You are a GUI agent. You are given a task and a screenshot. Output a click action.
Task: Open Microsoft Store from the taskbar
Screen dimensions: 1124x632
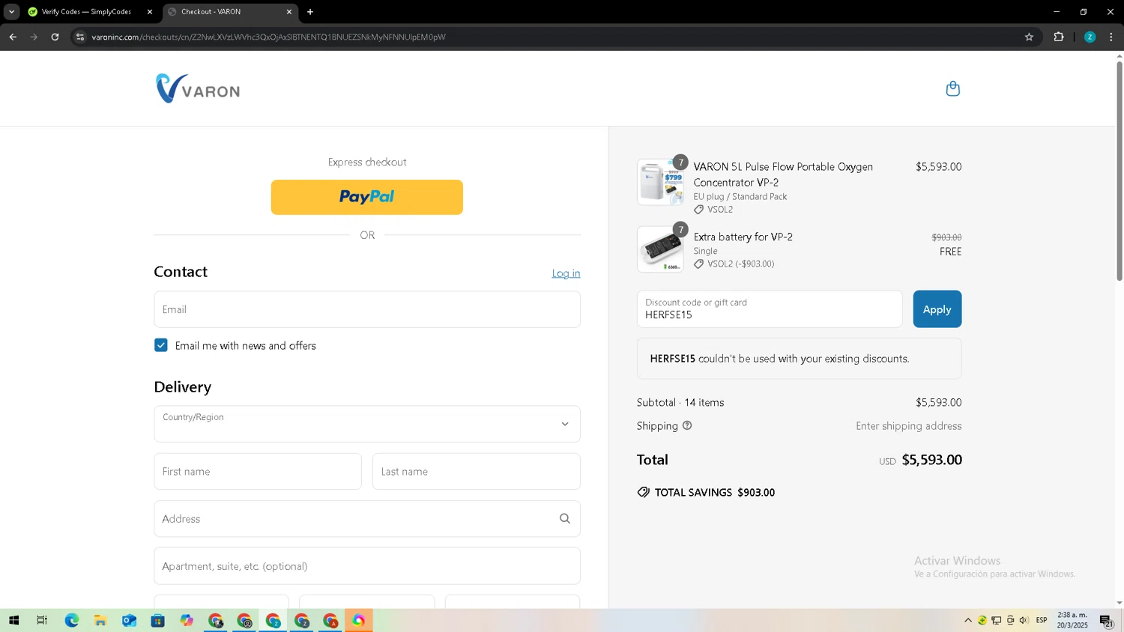pyautogui.click(x=157, y=620)
